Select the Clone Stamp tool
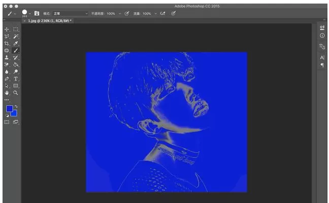This screenshot has height=203, width=329. coord(7,58)
